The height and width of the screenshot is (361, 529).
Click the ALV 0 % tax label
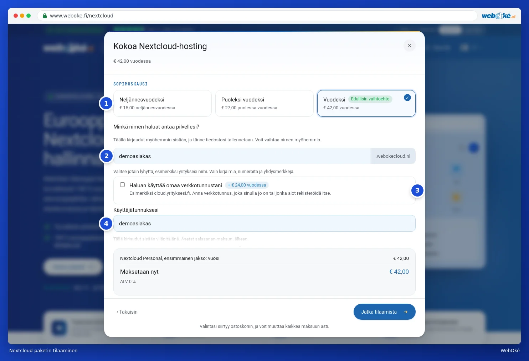(128, 282)
